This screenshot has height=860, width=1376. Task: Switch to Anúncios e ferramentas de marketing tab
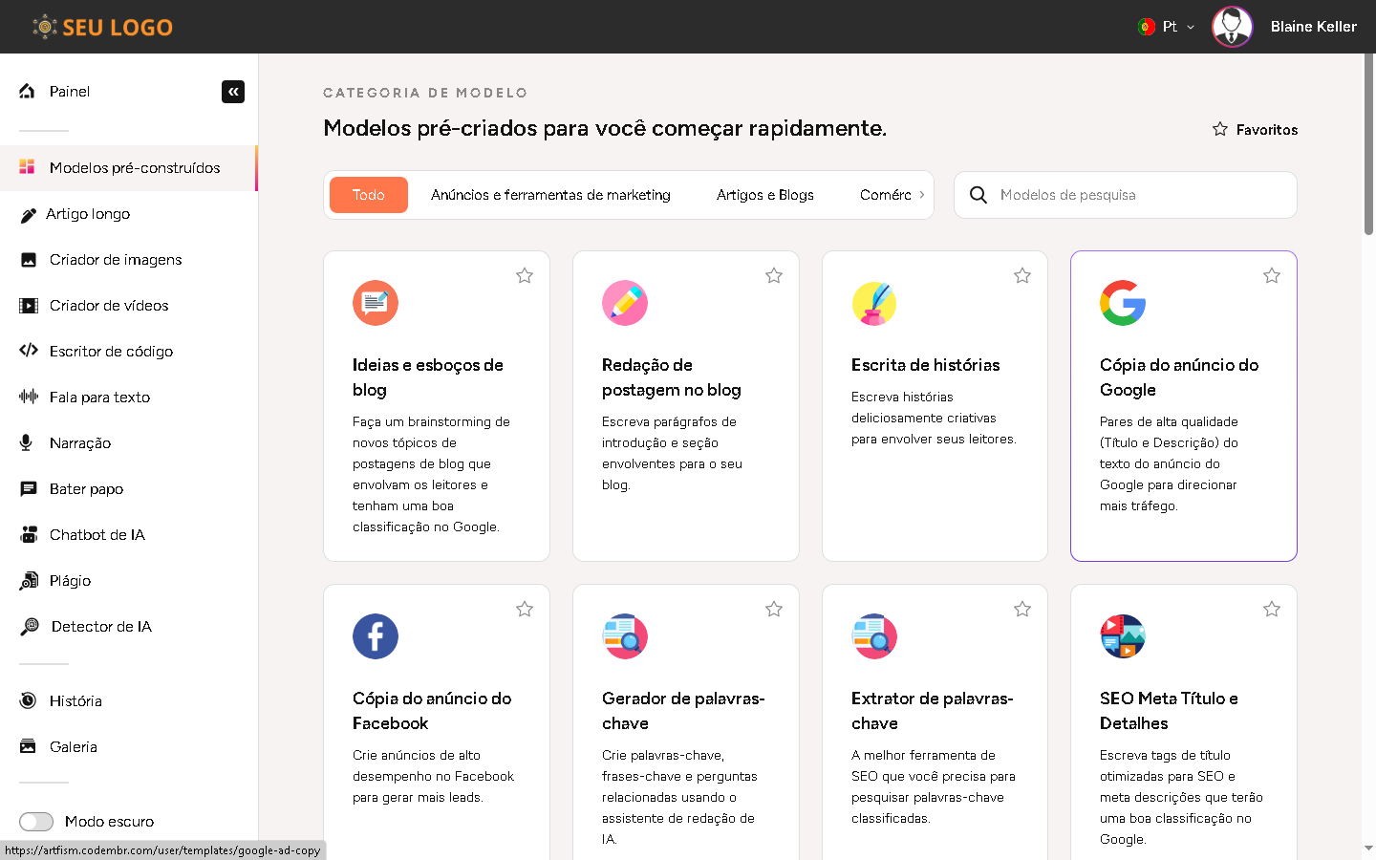point(550,195)
